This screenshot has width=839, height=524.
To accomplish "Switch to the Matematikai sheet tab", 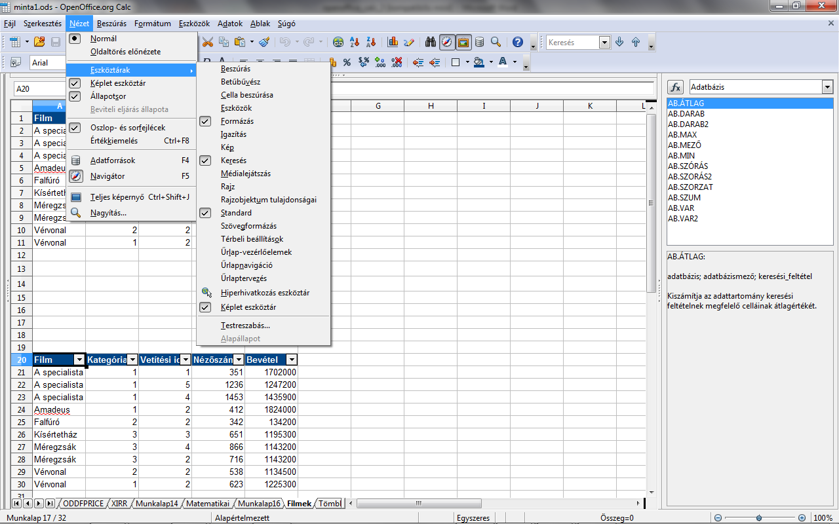I will pos(208,504).
